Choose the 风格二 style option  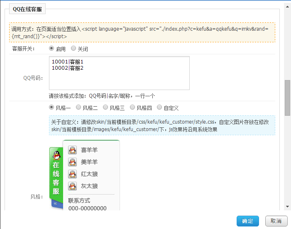point(78,107)
